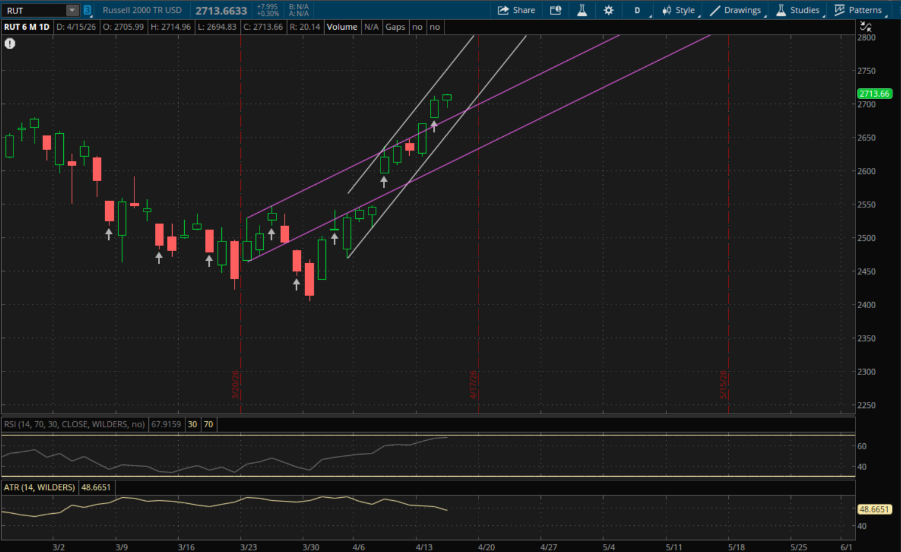This screenshot has width=901, height=552.
Task: Click the Patterns button
Action: point(858,10)
